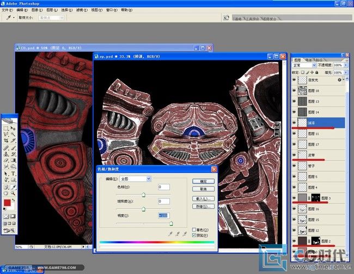Open the 图像 (Image) menu
Viewport: 354px width, 274px height.
37,10
